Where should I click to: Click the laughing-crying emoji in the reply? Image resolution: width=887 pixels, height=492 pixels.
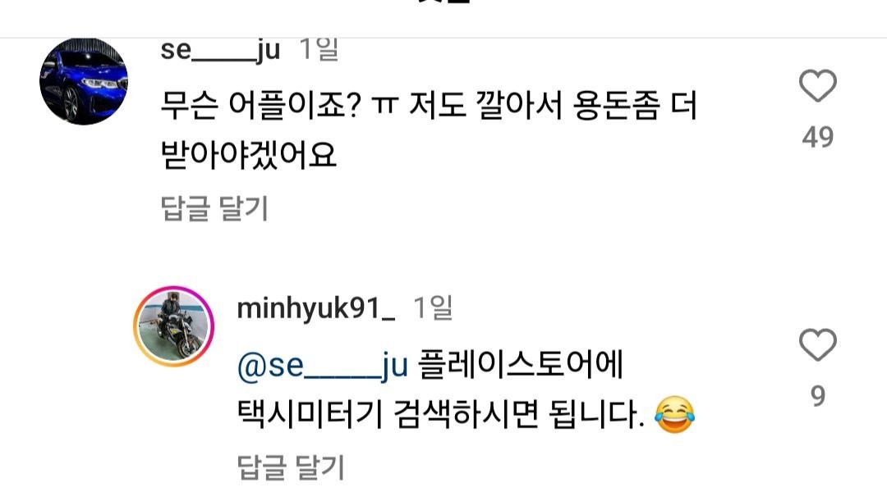click(674, 415)
